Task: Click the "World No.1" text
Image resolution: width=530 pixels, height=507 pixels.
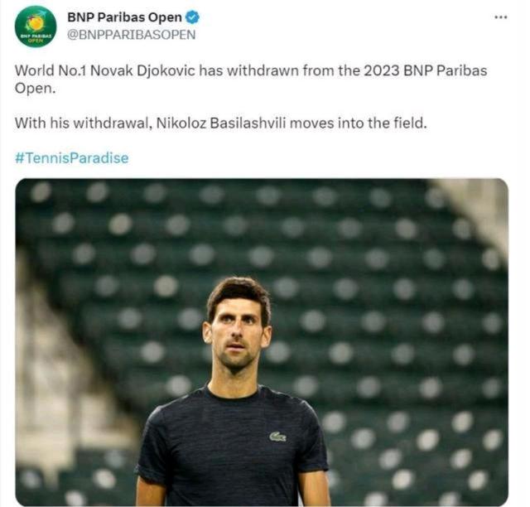Action: tap(51, 70)
